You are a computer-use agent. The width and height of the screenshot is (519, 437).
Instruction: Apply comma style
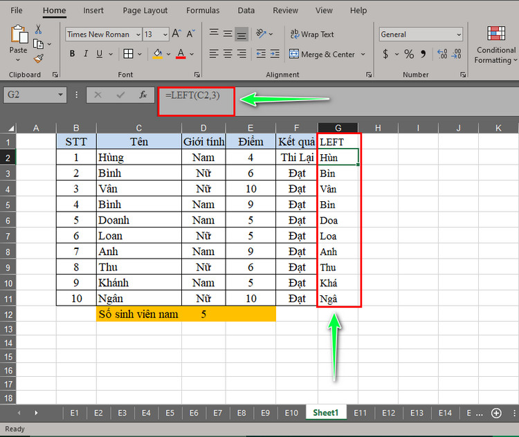424,54
